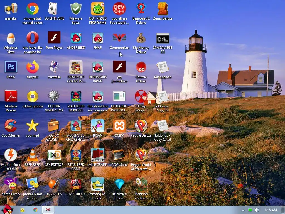Select the Chuzzle Deluxe red fuzzball icon
Viewport: 285px width, 214px height.
click(141, 67)
